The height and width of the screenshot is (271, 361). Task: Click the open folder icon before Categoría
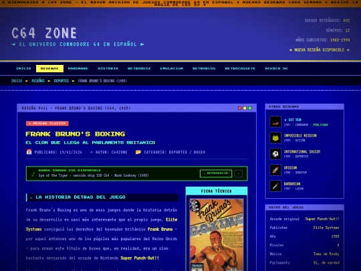tap(138, 152)
